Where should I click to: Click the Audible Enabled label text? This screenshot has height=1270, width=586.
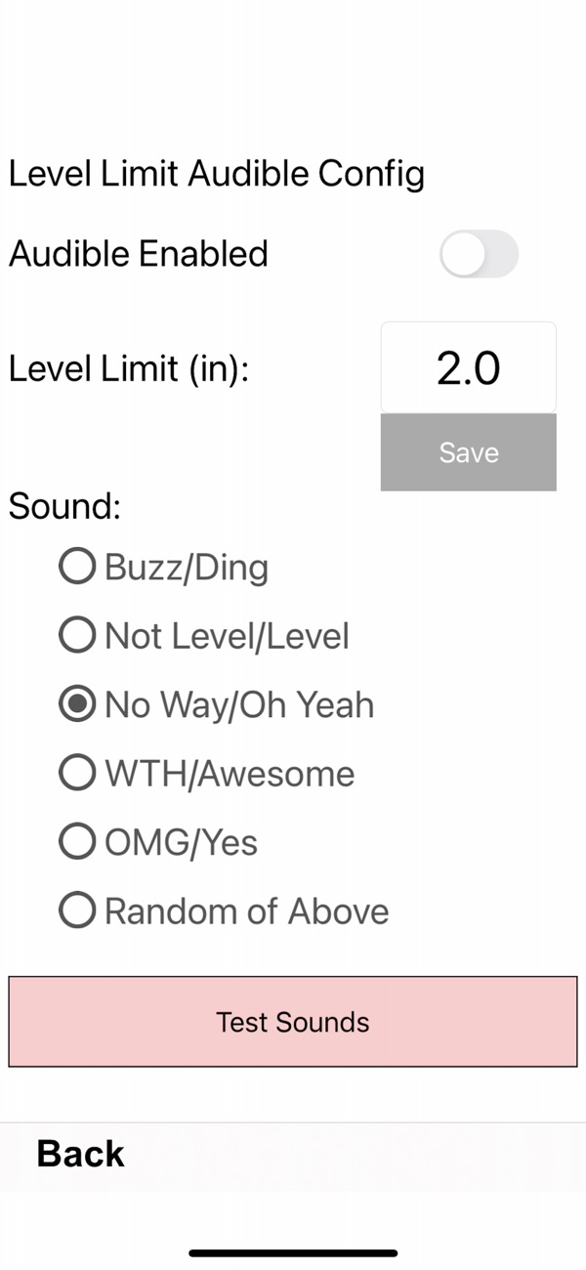pos(139,254)
